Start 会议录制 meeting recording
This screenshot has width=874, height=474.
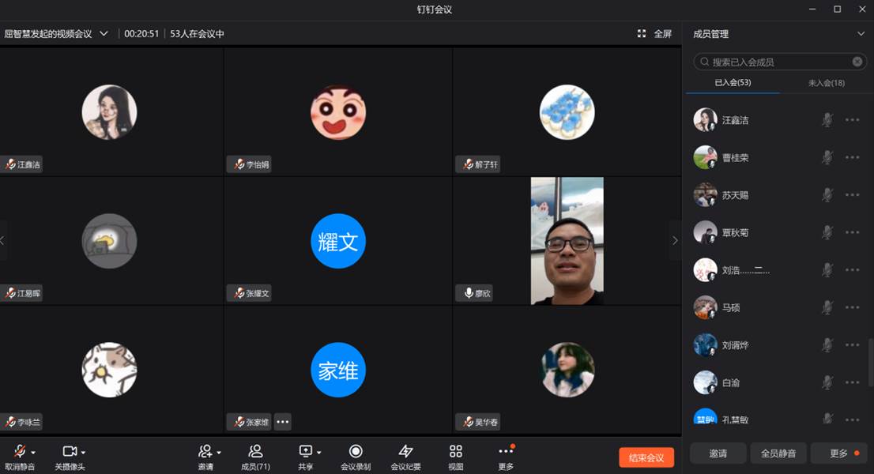356,451
